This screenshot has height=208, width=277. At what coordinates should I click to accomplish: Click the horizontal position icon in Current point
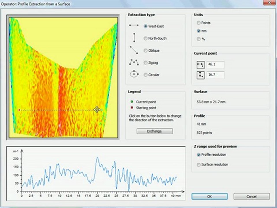pyautogui.click(x=201, y=65)
